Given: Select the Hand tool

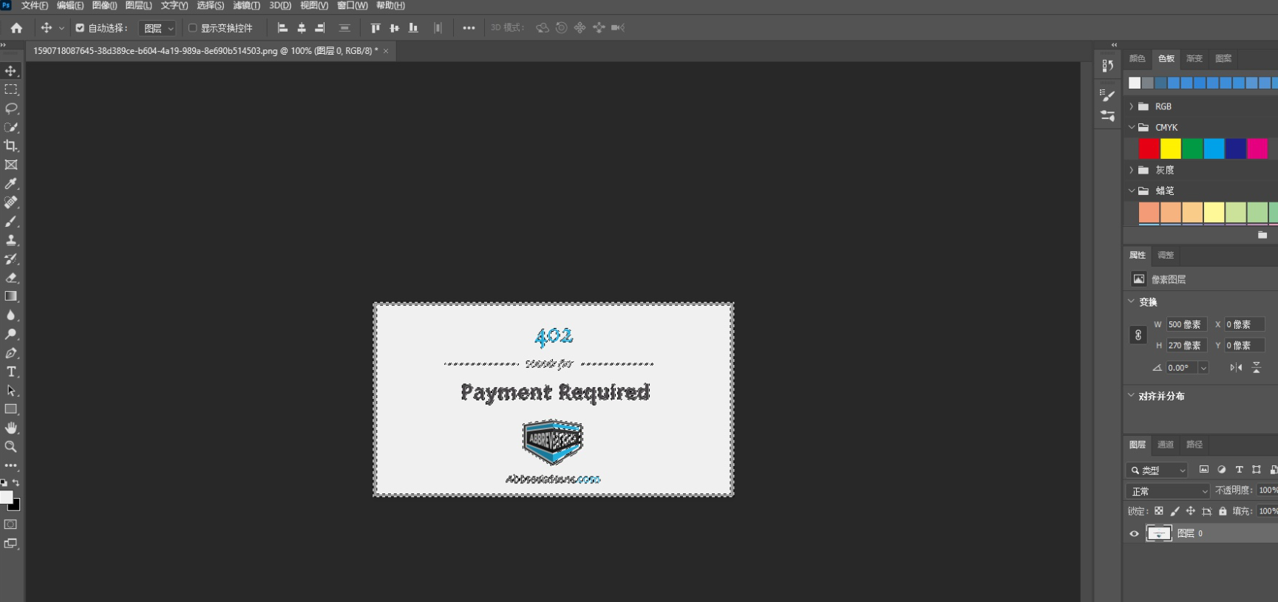Looking at the screenshot, I should [11, 428].
